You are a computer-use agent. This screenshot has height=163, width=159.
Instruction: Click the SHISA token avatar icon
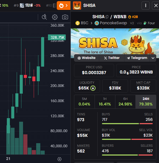click(x=77, y=6)
